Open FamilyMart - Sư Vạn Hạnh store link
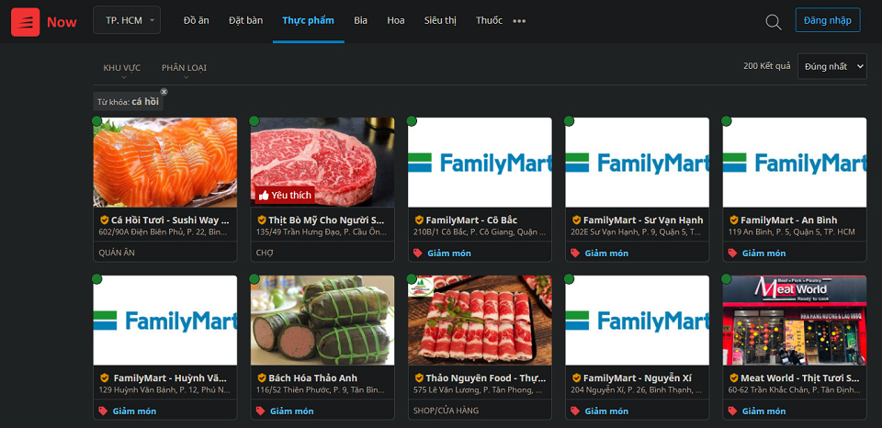The height and width of the screenshot is (428, 882). (x=643, y=220)
